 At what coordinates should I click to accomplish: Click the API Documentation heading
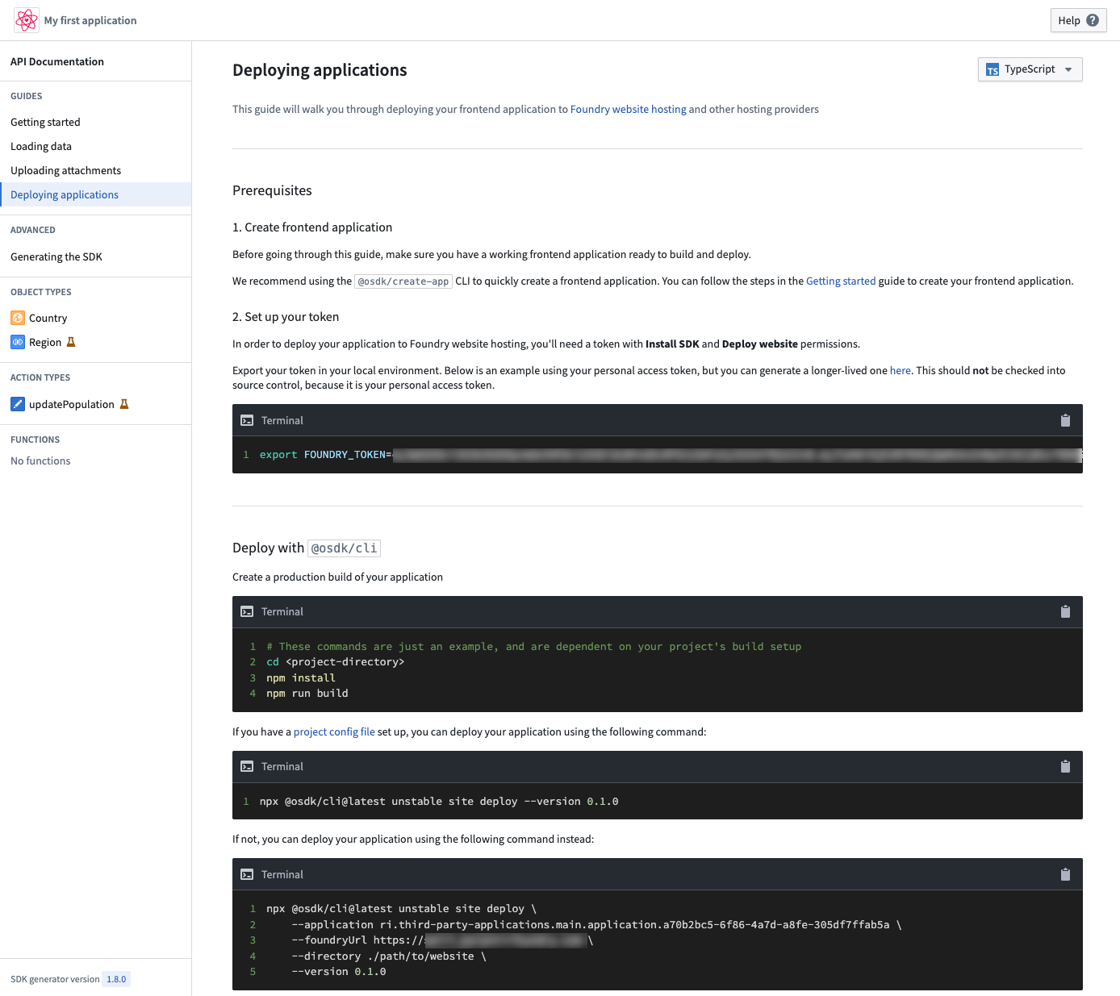pos(57,61)
